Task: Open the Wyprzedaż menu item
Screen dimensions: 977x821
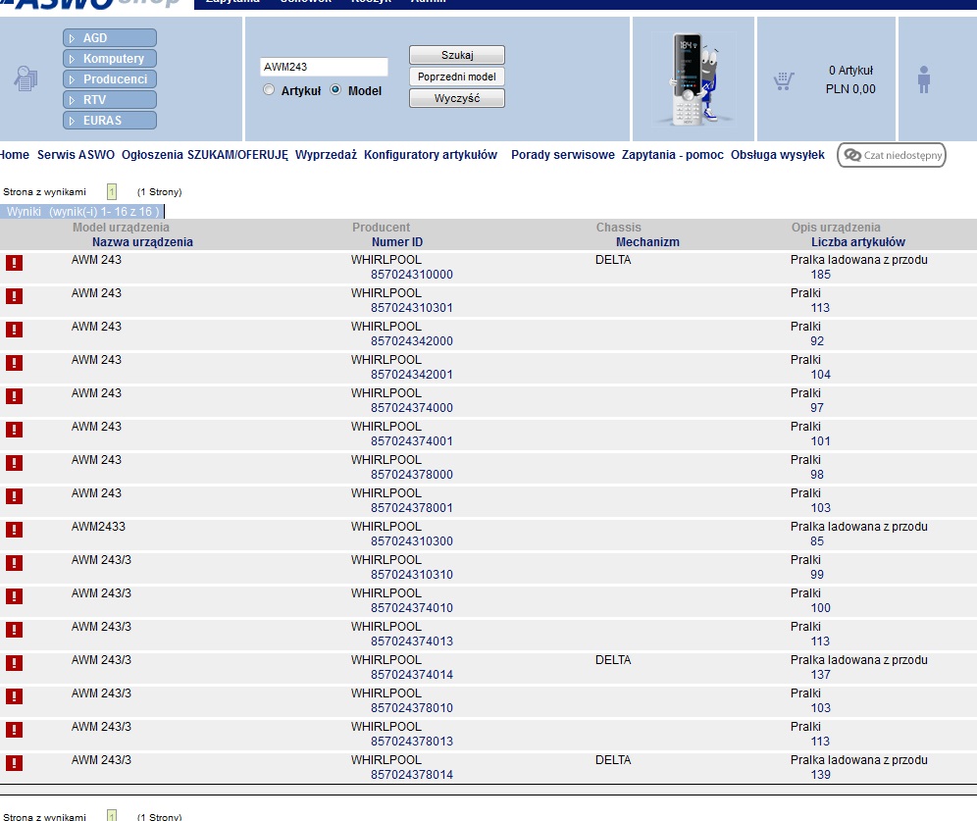Action: point(326,154)
